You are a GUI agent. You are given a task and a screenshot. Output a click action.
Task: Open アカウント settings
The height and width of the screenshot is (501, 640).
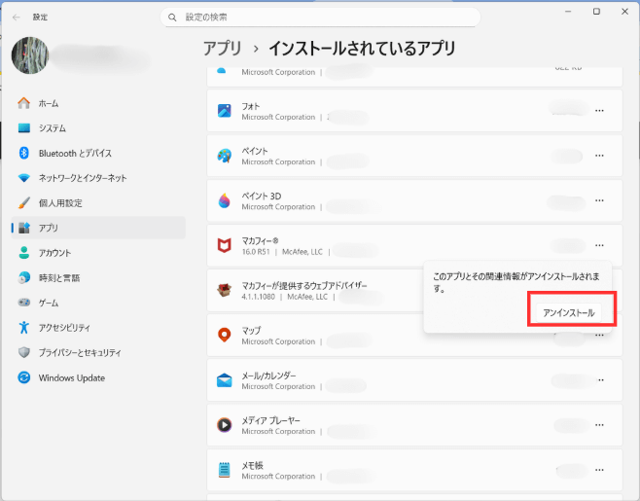click(98, 253)
